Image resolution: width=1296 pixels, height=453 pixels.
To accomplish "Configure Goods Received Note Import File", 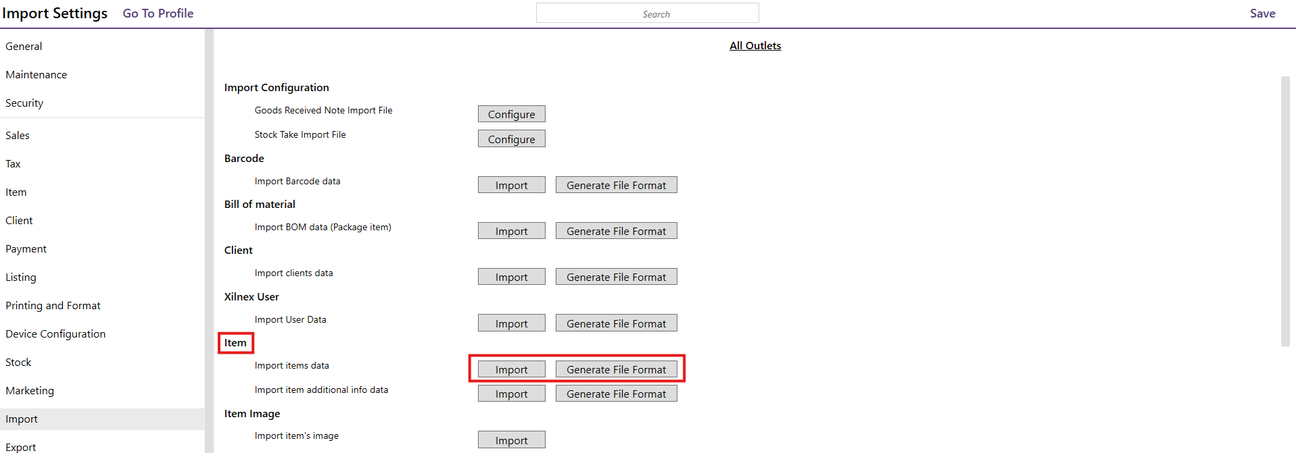I will pyautogui.click(x=511, y=114).
